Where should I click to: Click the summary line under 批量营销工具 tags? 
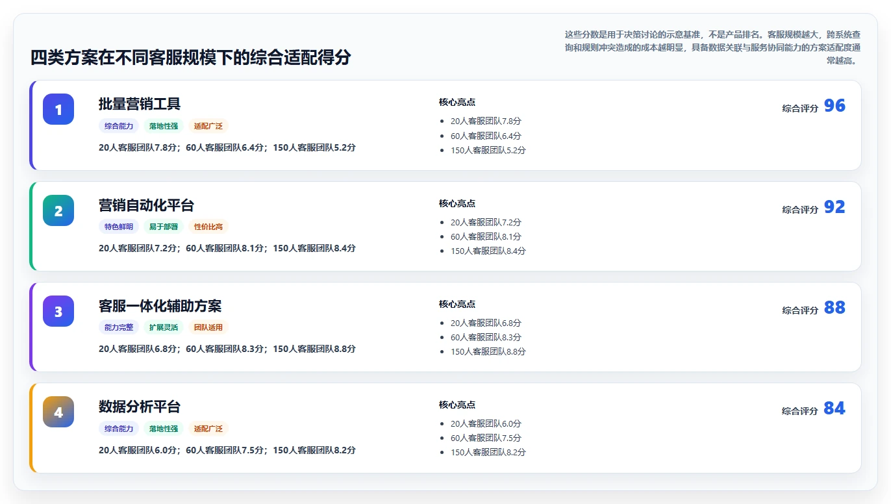[227, 147]
